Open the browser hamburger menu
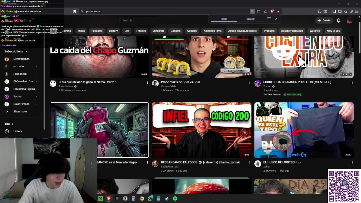This screenshot has height=203, width=361. (x=357, y=11)
